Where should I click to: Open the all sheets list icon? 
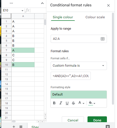(x=21, y=126)
